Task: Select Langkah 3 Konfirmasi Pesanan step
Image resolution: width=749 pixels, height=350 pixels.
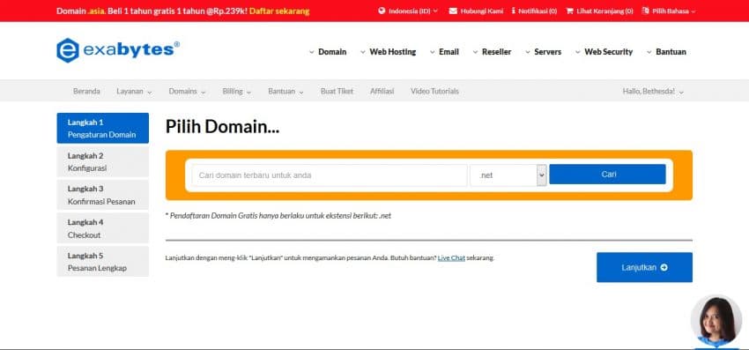Action: tap(103, 195)
